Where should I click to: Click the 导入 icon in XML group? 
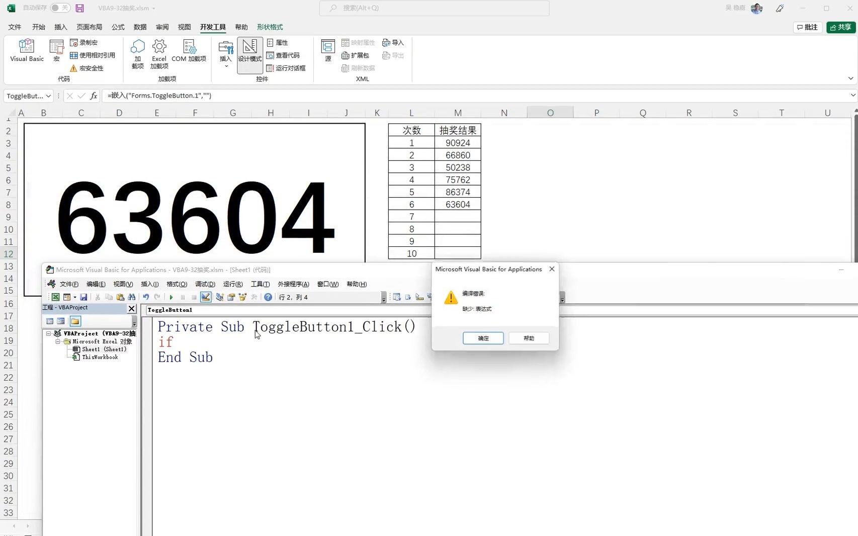[393, 42]
